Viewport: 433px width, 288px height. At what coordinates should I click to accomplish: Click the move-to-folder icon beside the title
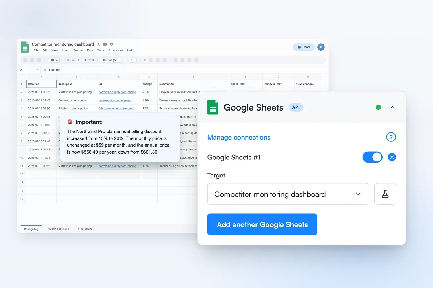tap(105, 44)
